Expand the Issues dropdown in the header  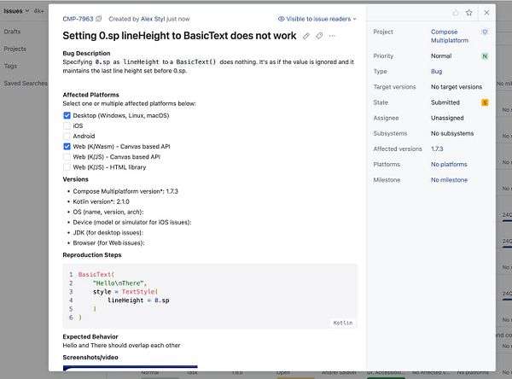point(16,11)
